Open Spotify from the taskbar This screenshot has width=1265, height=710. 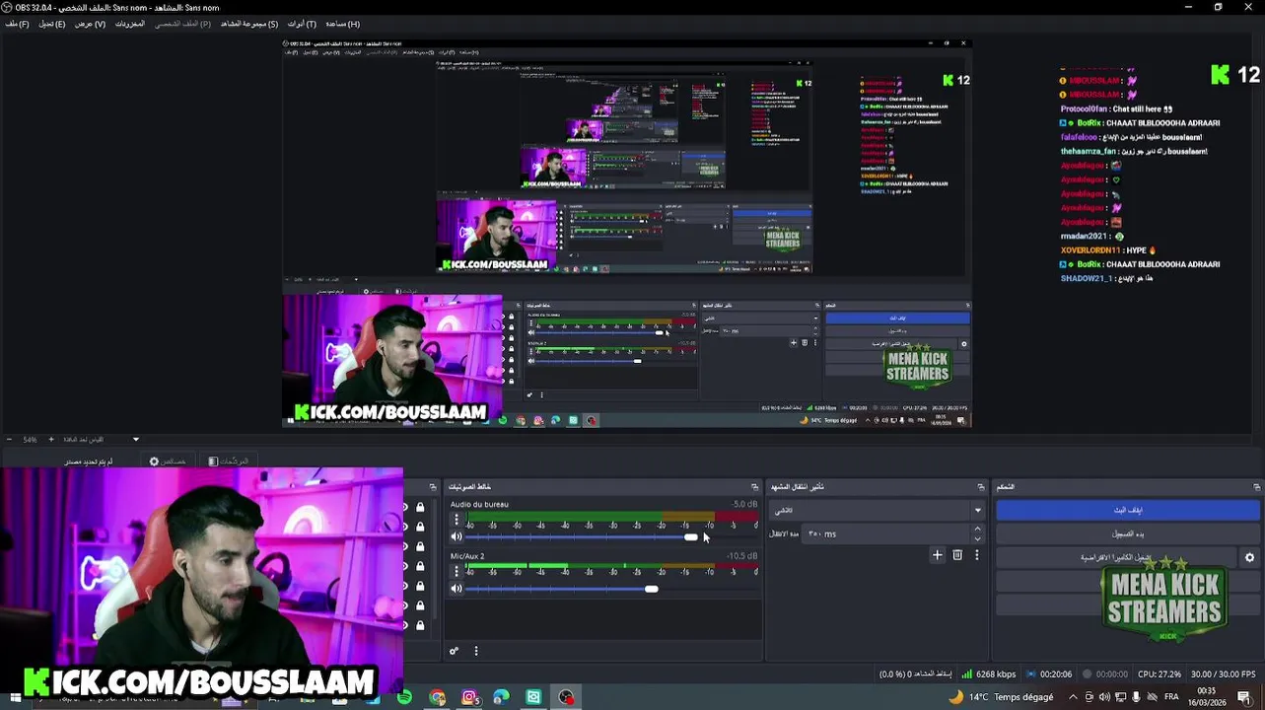404,698
